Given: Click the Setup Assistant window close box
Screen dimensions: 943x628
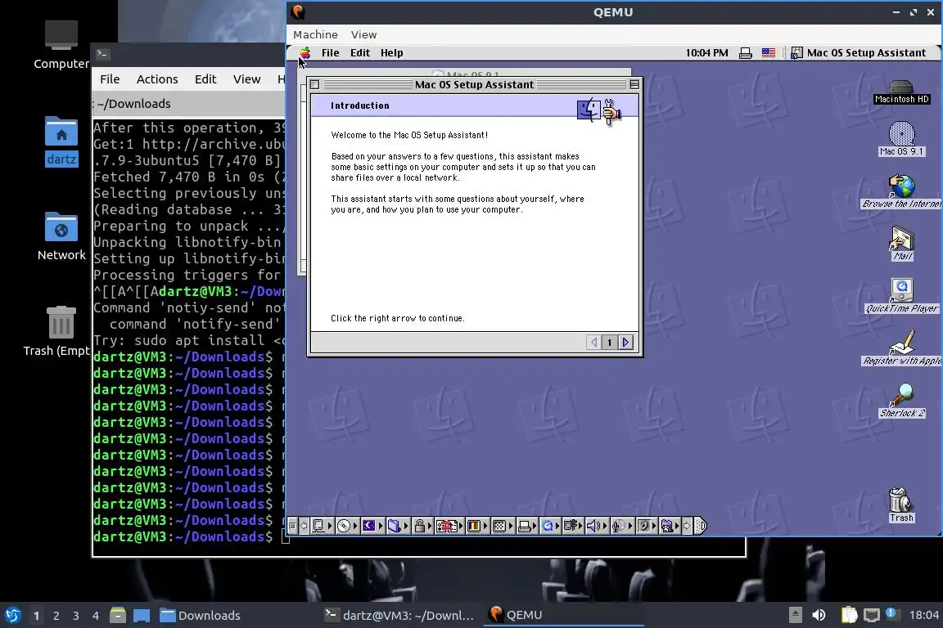Looking at the screenshot, I should (314, 85).
